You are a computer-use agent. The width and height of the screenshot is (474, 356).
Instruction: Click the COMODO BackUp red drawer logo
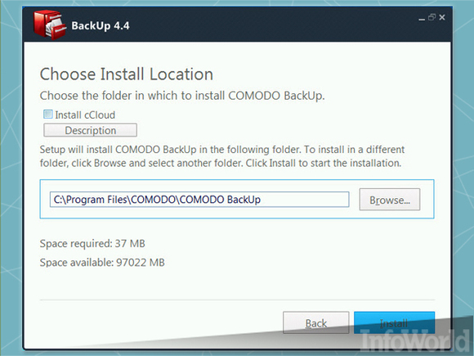coord(50,25)
